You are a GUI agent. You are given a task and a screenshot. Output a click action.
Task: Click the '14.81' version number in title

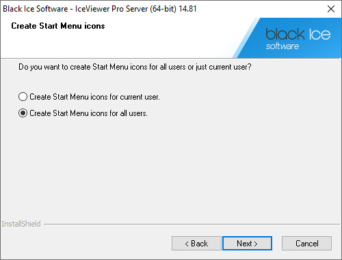coord(187,9)
